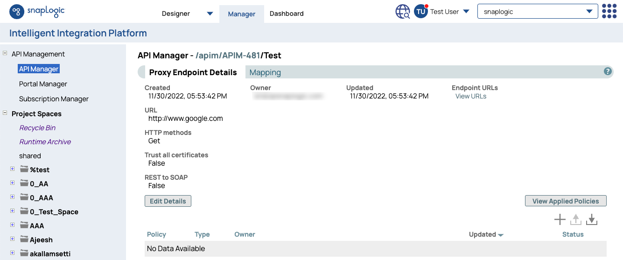Click the TU user avatar
The height and width of the screenshot is (260, 623).
click(421, 12)
